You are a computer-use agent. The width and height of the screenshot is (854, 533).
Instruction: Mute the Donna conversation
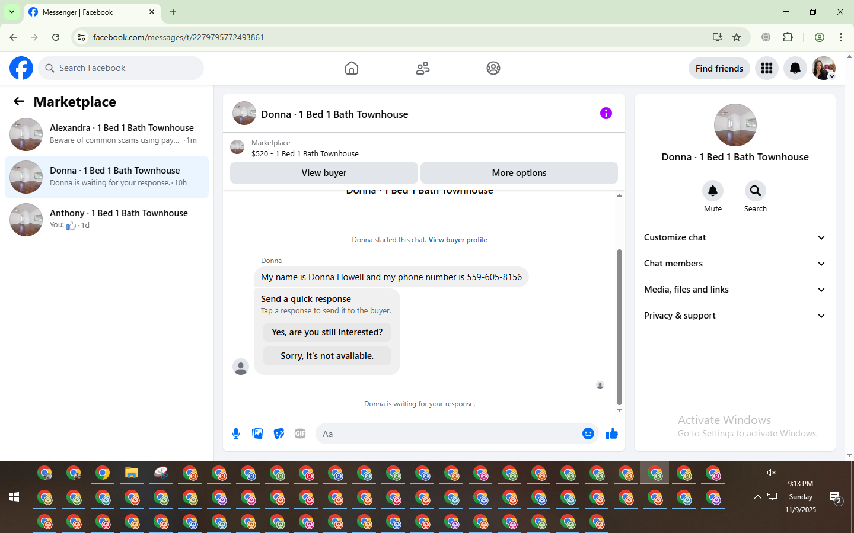pos(713,191)
